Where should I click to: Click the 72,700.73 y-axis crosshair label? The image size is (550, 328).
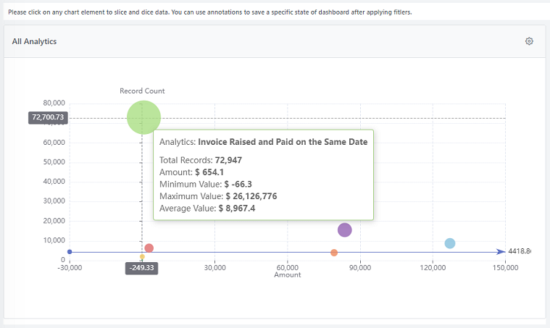click(48, 117)
